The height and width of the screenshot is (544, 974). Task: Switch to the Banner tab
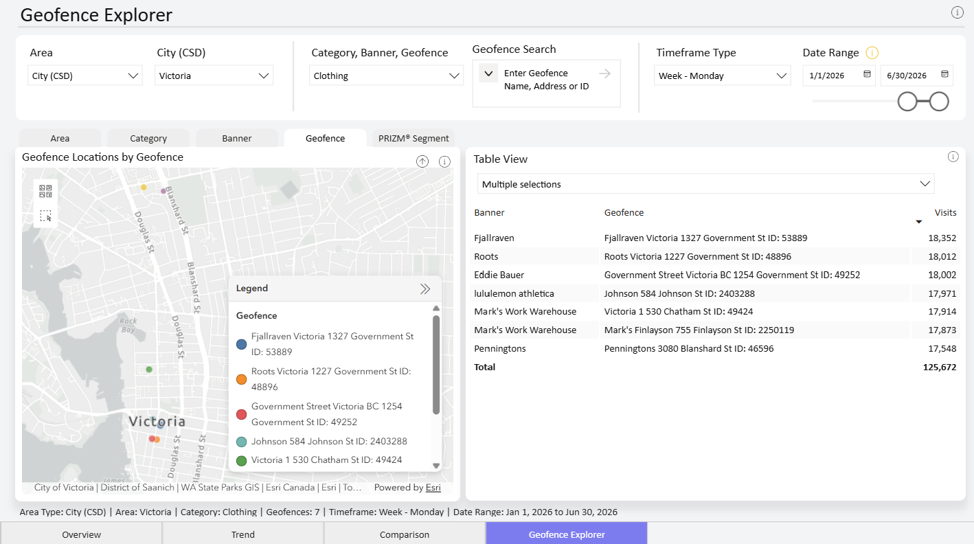click(237, 138)
